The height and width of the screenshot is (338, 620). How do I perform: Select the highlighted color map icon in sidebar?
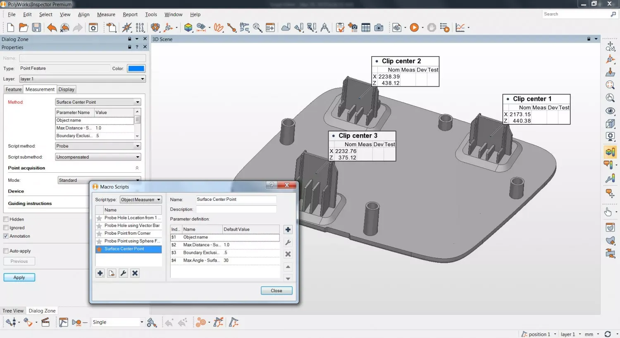pyautogui.click(x=610, y=152)
